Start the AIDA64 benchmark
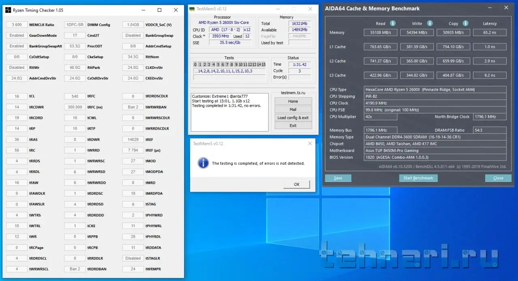518x281 pixels. click(418, 178)
